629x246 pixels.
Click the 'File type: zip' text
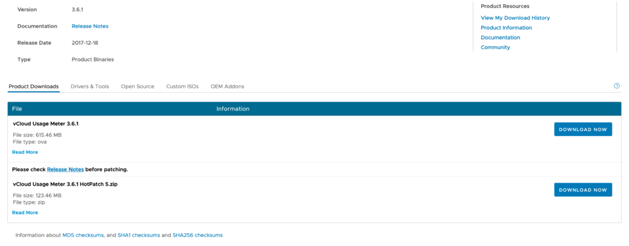click(29, 202)
